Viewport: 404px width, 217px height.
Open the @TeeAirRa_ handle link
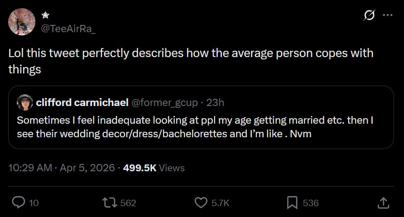pyautogui.click(x=69, y=28)
